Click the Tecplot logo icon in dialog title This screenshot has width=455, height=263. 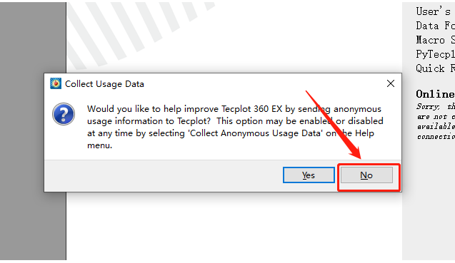[x=56, y=83]
